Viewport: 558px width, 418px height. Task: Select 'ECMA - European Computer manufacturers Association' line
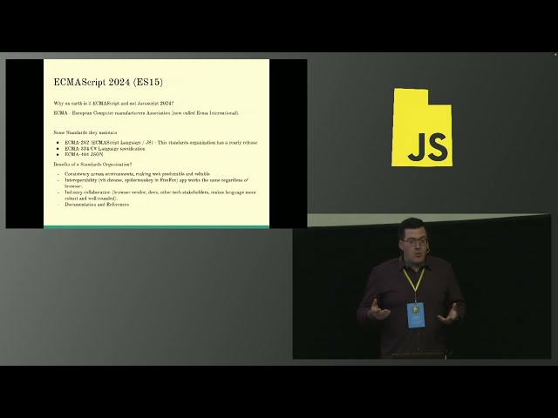146,113
